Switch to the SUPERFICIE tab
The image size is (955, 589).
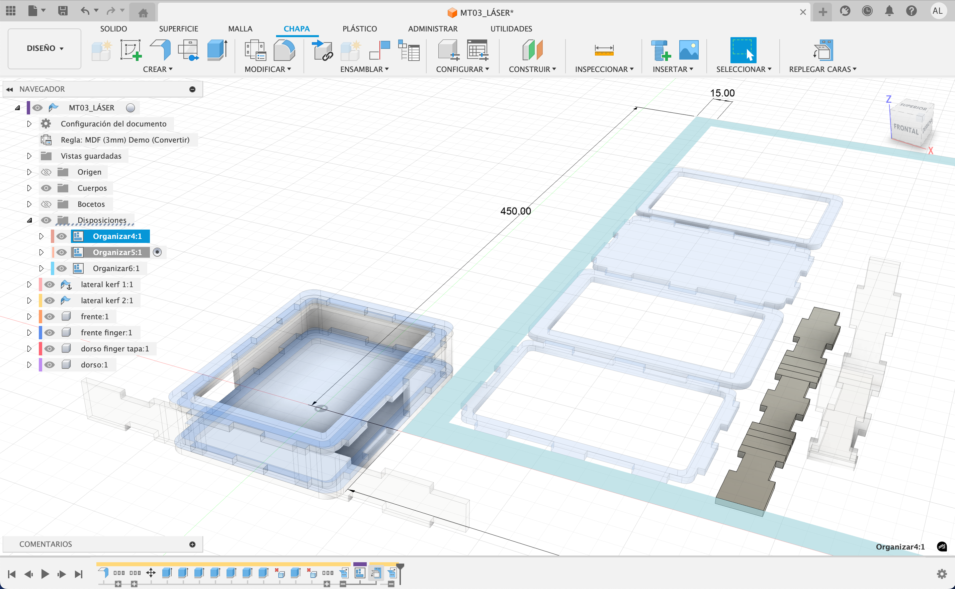pos(178,29)
